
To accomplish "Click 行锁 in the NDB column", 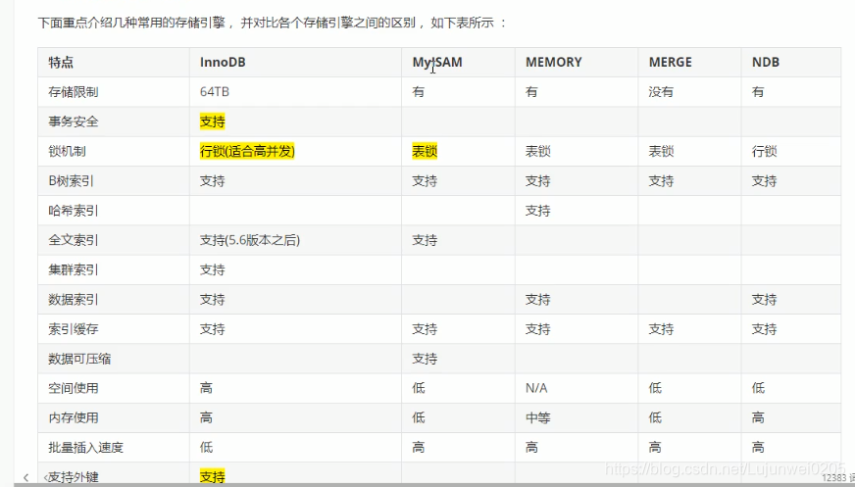I will tap(764, 151).
